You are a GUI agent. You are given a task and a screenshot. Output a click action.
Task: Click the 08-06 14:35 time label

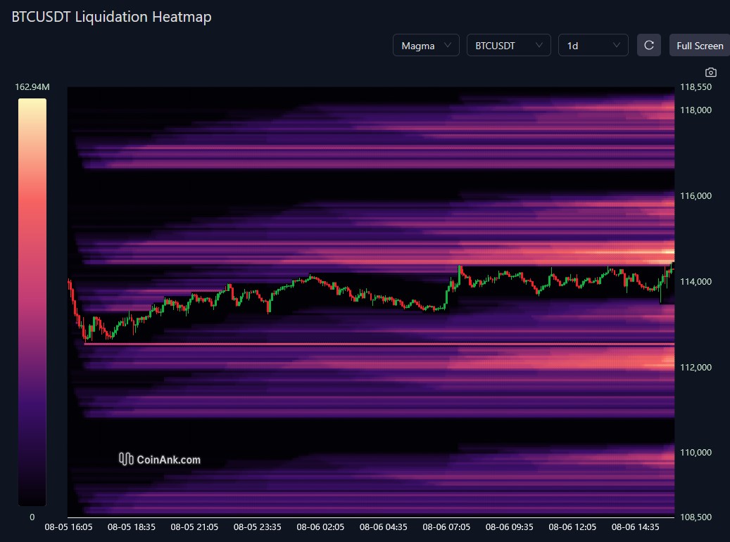[636, 527]
